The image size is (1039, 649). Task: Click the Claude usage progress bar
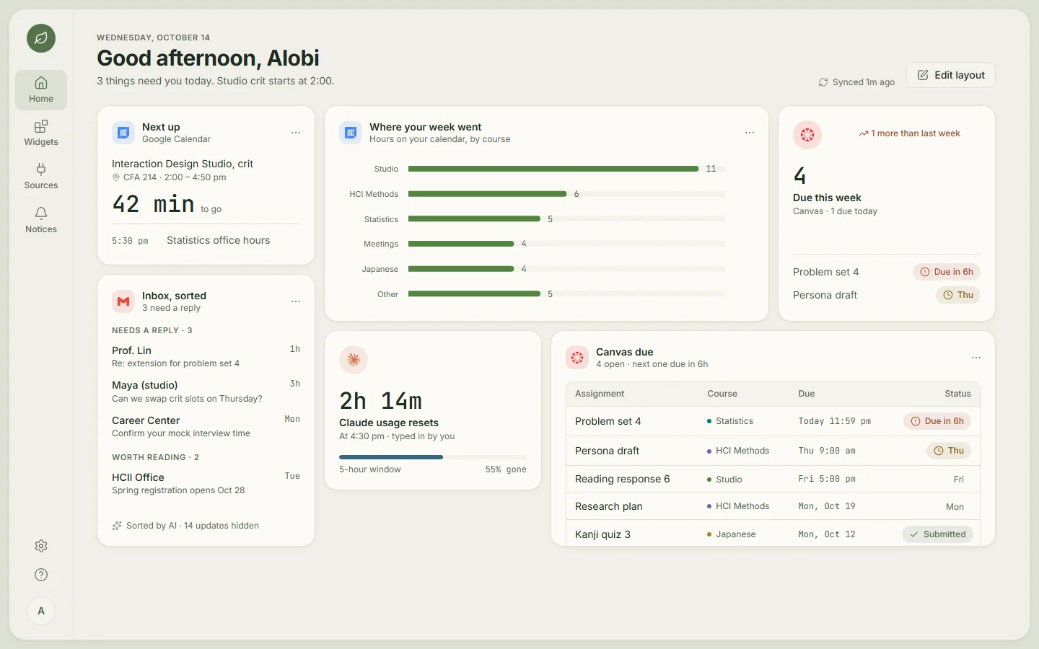(x=433, y=457)
